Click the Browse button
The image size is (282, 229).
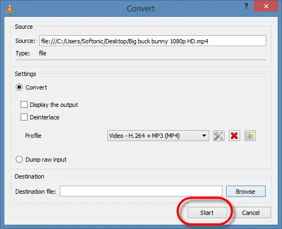[x=246, y=192]
